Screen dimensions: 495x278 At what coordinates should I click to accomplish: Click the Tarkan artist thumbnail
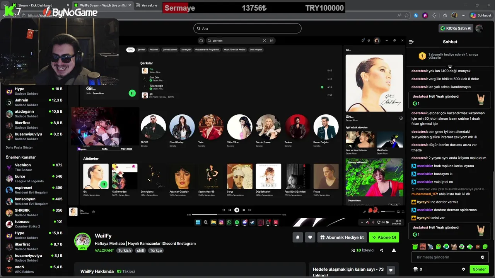[x=297, y=127]
